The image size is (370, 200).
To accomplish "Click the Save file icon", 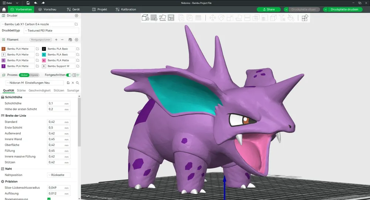I will (28, 3).
